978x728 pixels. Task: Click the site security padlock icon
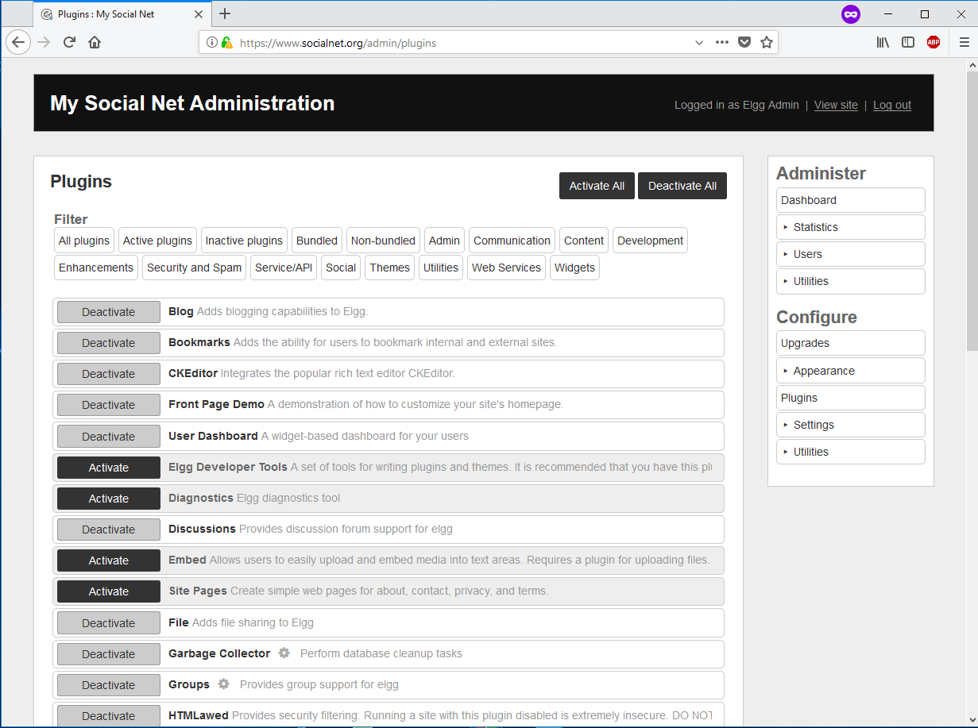[x=227, y=43]
